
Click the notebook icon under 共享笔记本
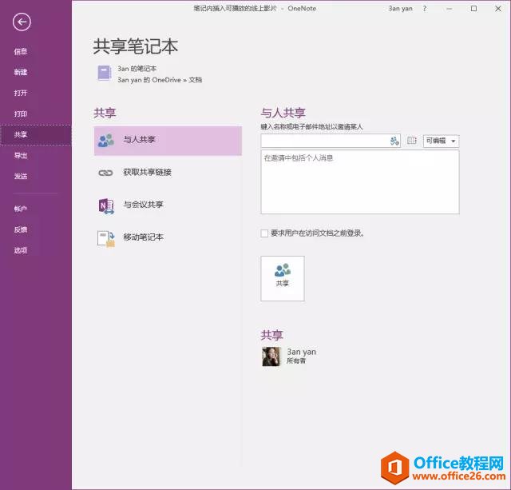(x=105, y=73)
